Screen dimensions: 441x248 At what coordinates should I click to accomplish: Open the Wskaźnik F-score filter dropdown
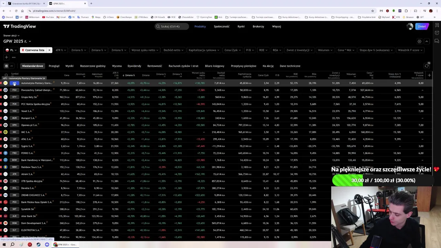tap(410, 50)
